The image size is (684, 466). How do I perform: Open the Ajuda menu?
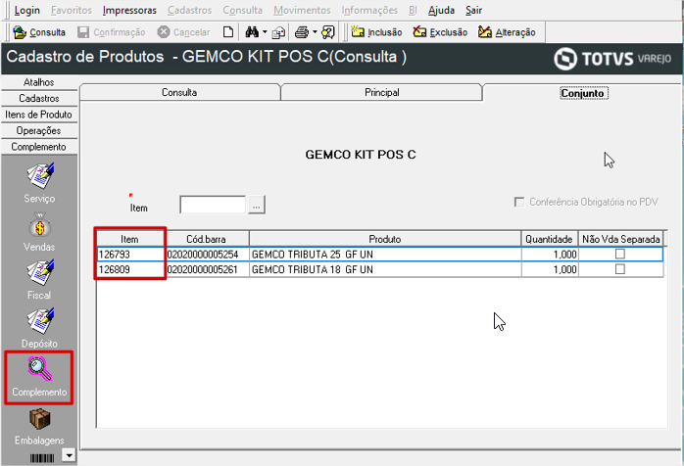click(x=441, y=10)
